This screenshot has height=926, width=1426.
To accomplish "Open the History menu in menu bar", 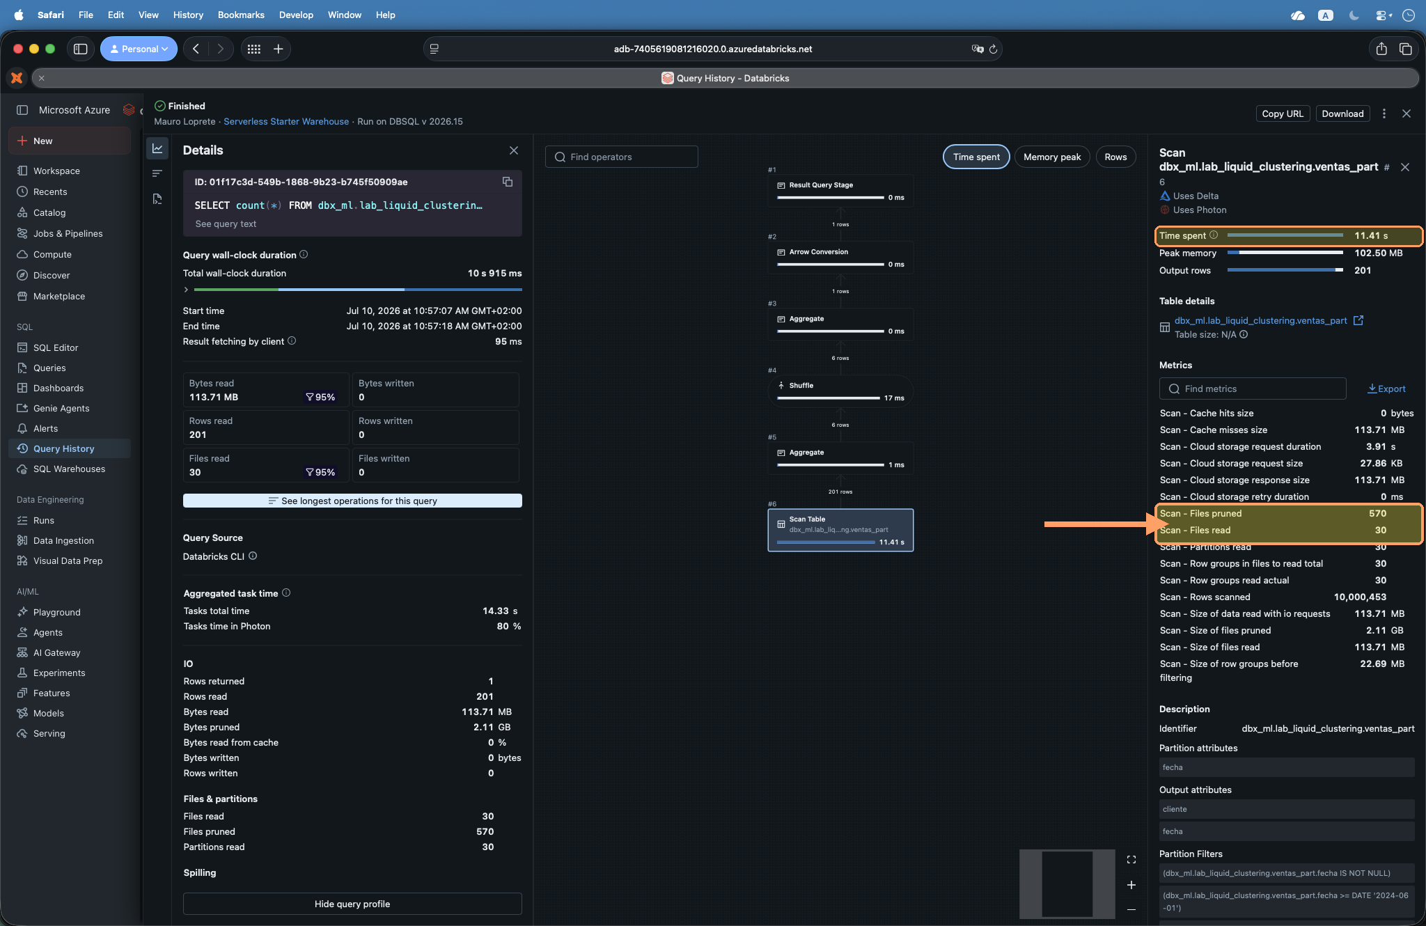I will click(188, 15).
